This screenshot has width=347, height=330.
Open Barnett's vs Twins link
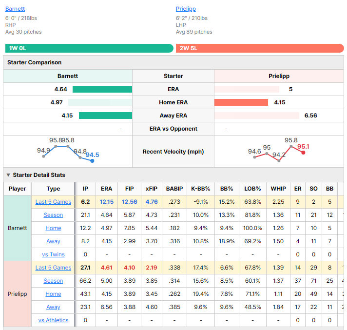click(x=53, y=254)
